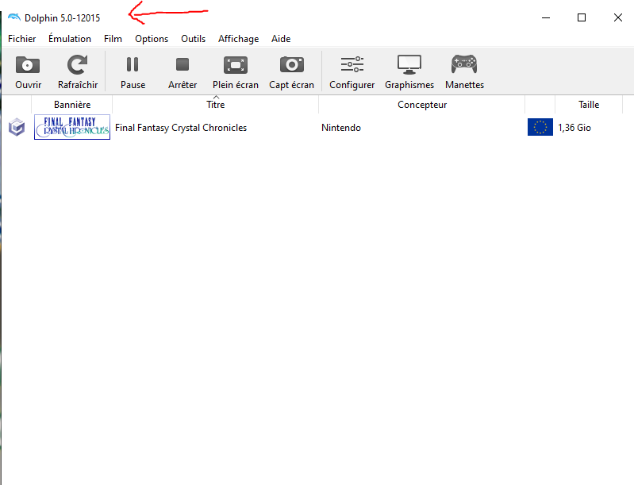The height and width of the screenshot is (485, 634).
Task: Click the Nintendo developer cell
Action: [x=341, y=128]
